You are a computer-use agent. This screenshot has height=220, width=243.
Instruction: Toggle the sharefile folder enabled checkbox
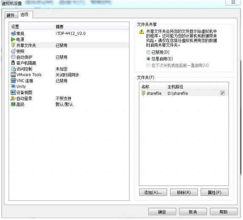click(223, 93)
